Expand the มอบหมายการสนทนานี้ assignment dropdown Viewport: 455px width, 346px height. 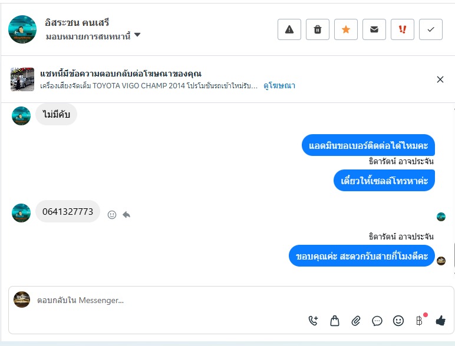[137, 35]
